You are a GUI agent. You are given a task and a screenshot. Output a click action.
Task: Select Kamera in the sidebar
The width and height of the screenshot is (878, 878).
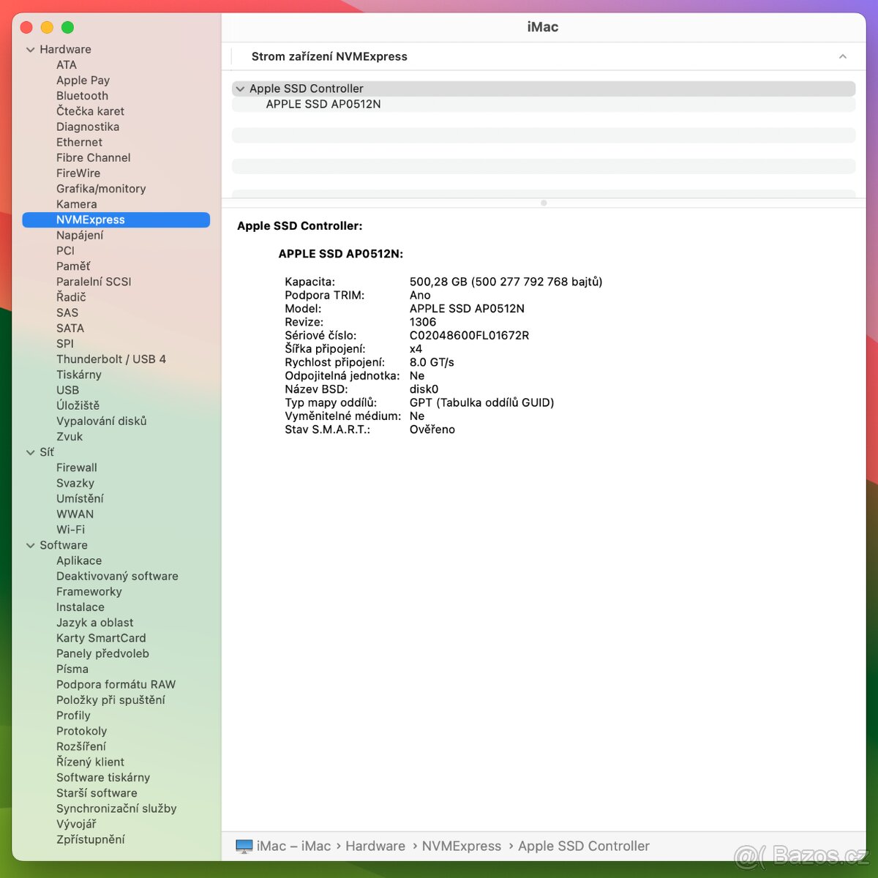click(76, 203)
